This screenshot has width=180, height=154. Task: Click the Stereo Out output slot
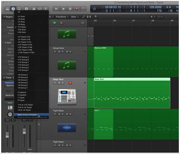point(9,95)
